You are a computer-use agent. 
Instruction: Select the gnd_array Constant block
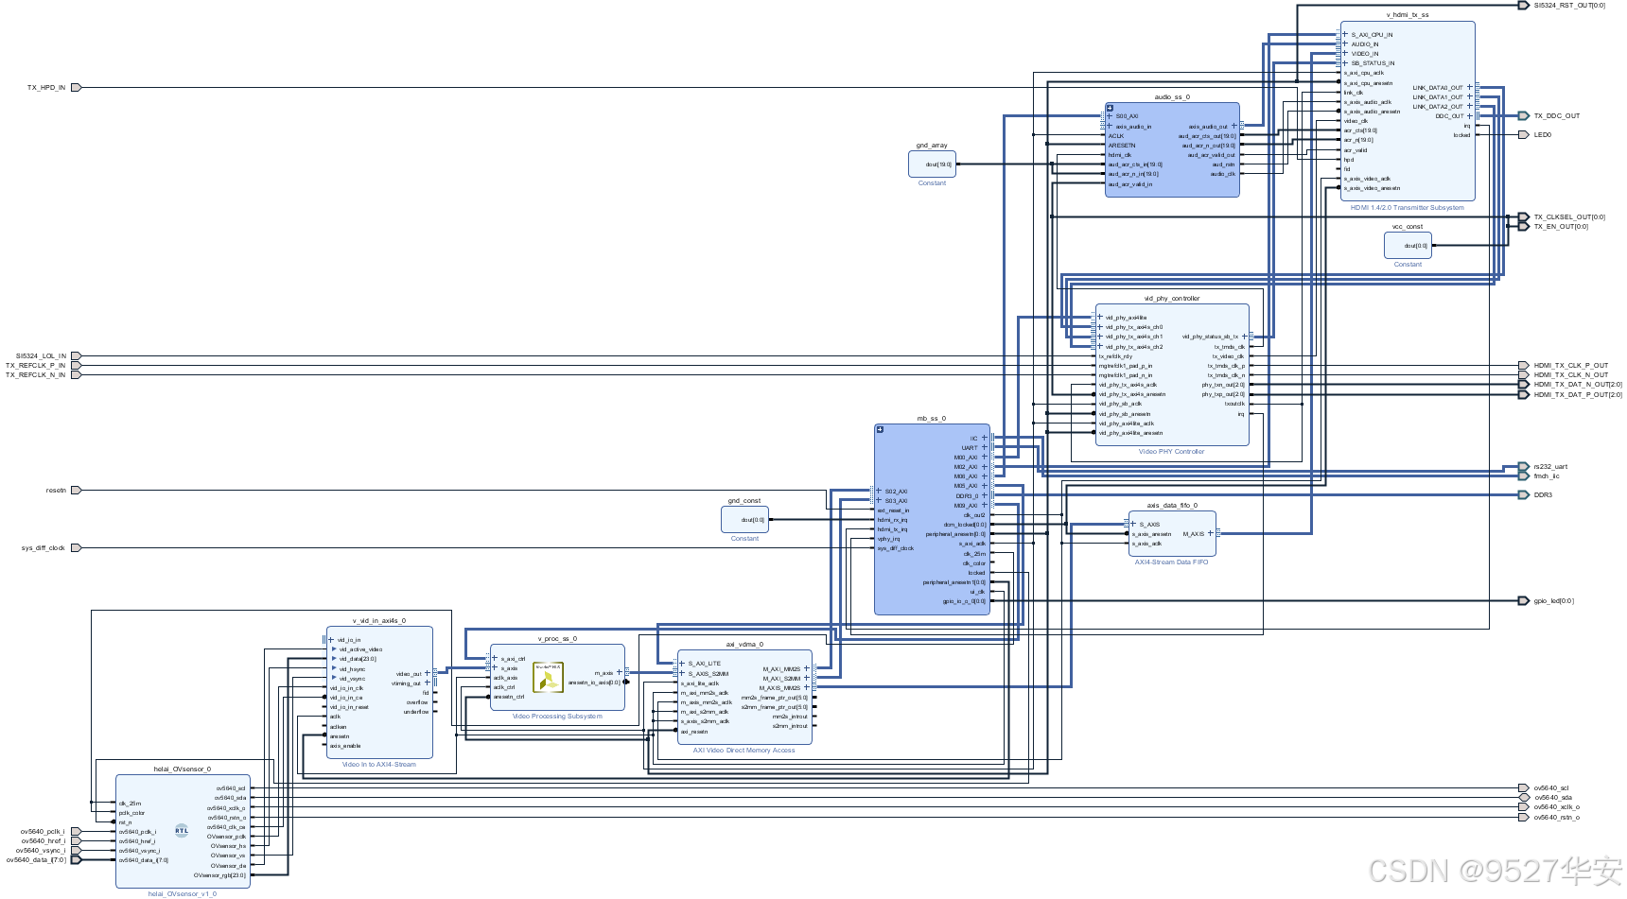932,164
